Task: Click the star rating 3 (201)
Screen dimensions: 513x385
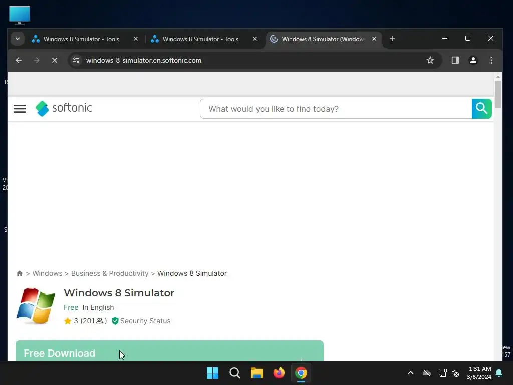Action: point(85,321)
